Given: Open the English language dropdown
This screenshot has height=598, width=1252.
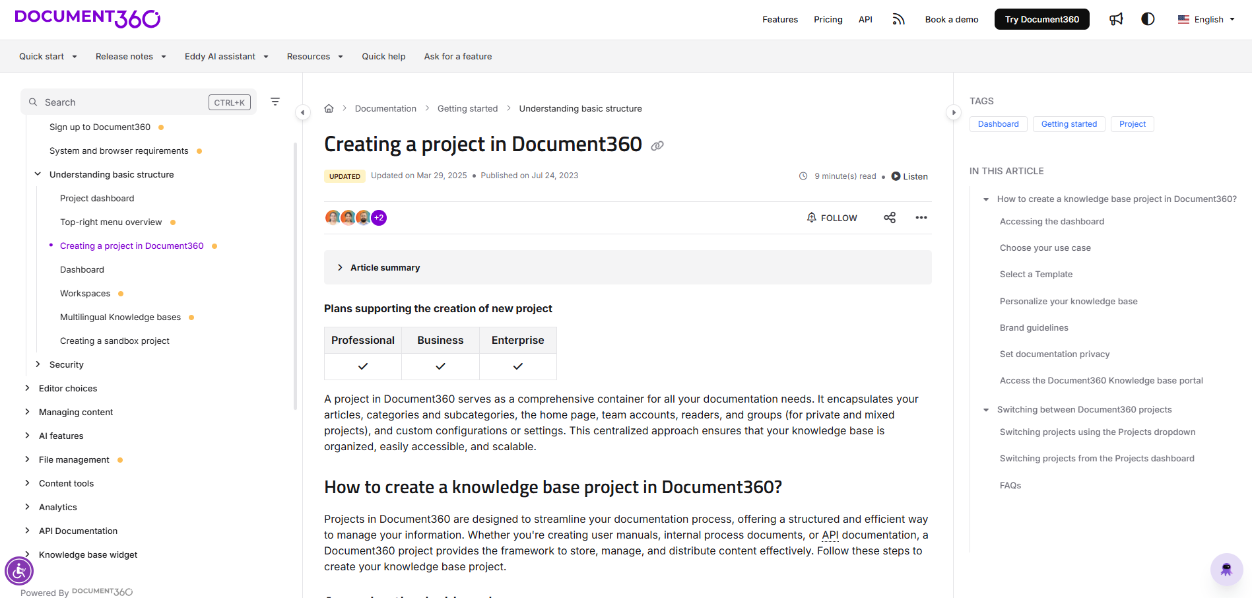Looking at the screenshot, I should pyautogui.click(x=1206, y=19).
